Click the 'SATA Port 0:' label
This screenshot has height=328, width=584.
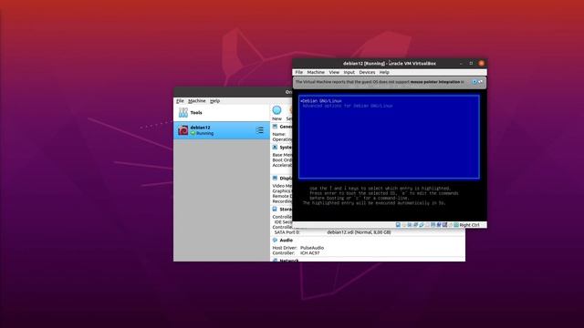click(x=287, y=232)
